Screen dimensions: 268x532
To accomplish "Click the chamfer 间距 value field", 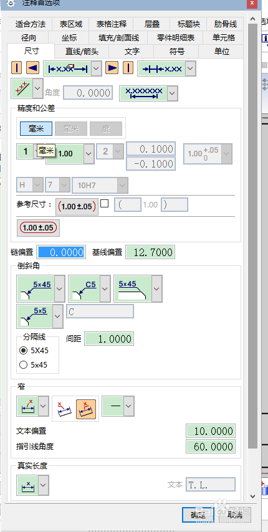I will point(109,339).
